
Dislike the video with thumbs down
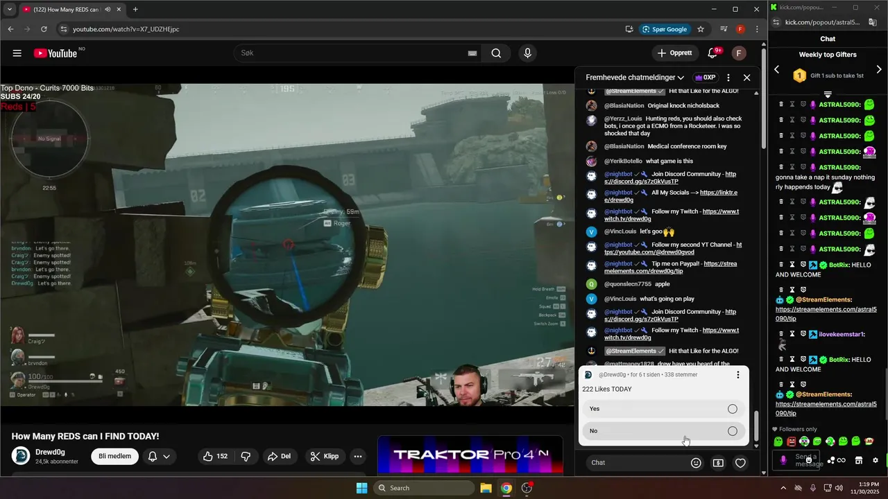click(x=246, y=456)
